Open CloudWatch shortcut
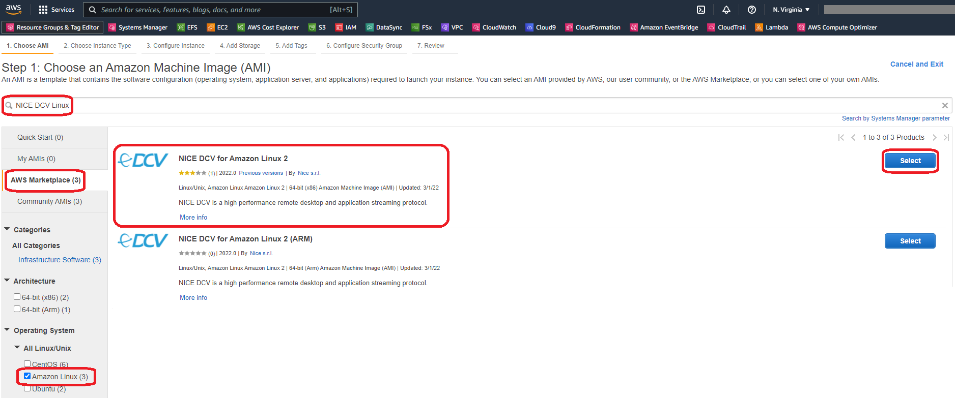The image size is (955, 398). [x=494, y=27]
